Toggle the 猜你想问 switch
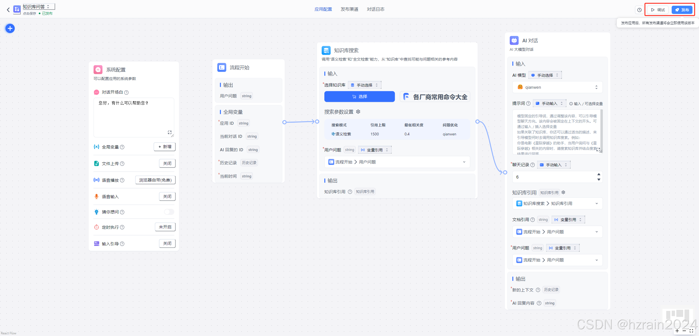 click(x=169, y=212)
